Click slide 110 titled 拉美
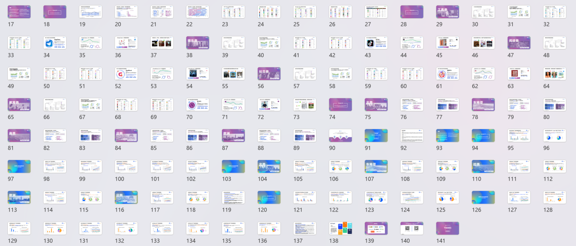The width and height of the screenshot is (576, 246). click(483, 167)
